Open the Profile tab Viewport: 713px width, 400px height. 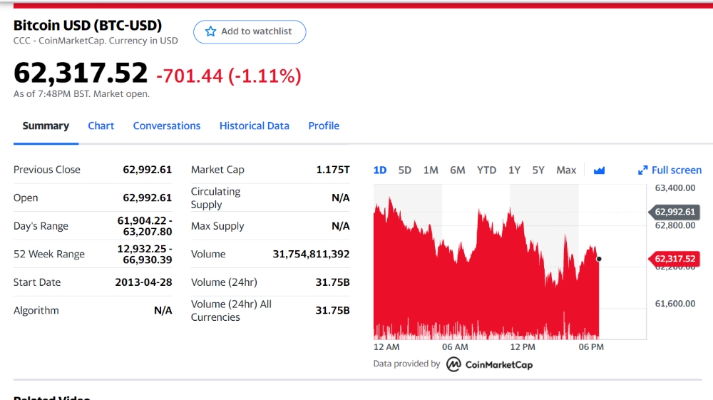pos(324,126)
